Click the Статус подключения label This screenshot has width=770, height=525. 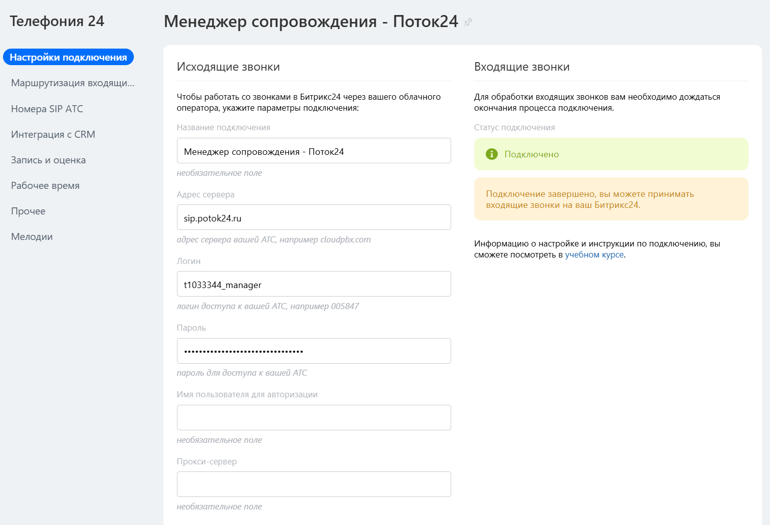tap(514, 127)
